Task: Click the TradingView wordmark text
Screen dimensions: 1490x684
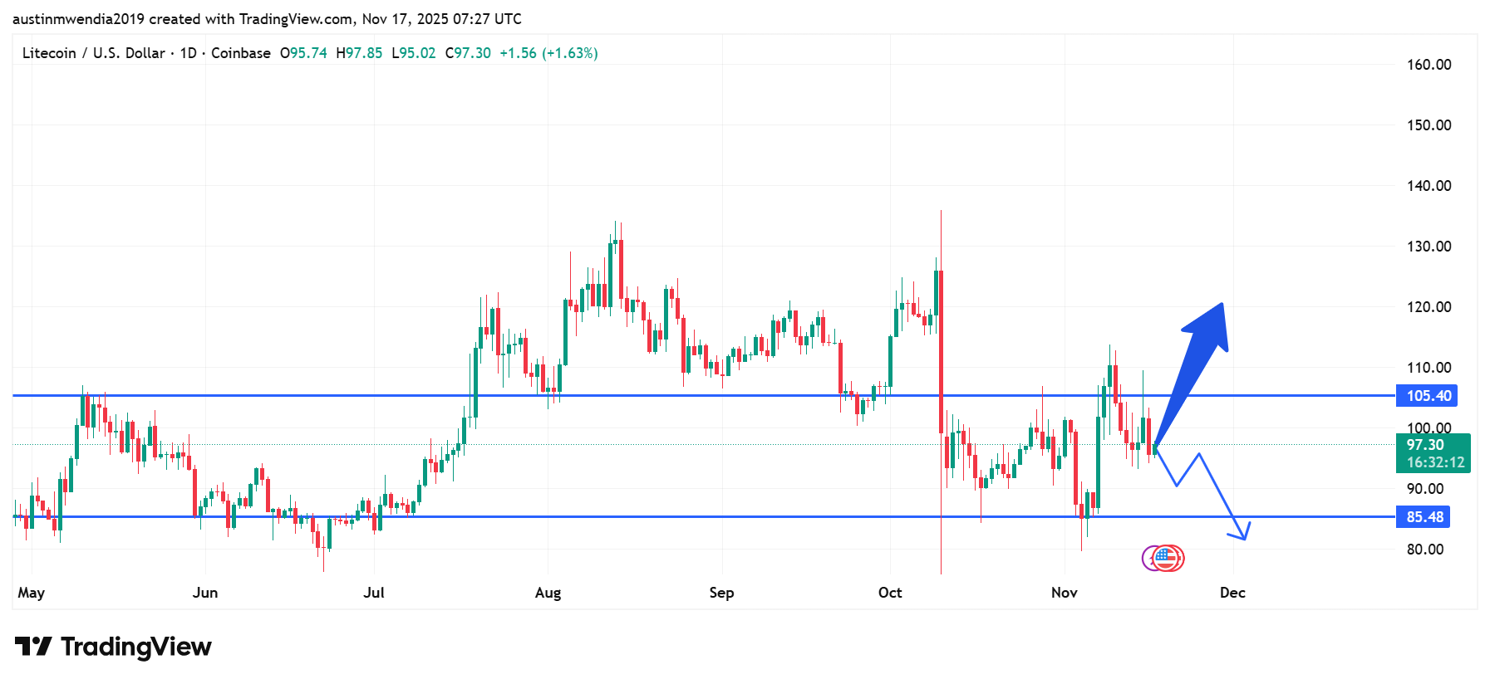Action: [x=136, y=647]
